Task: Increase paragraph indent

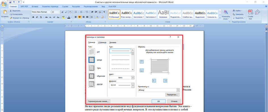Action: coord(96,12)
